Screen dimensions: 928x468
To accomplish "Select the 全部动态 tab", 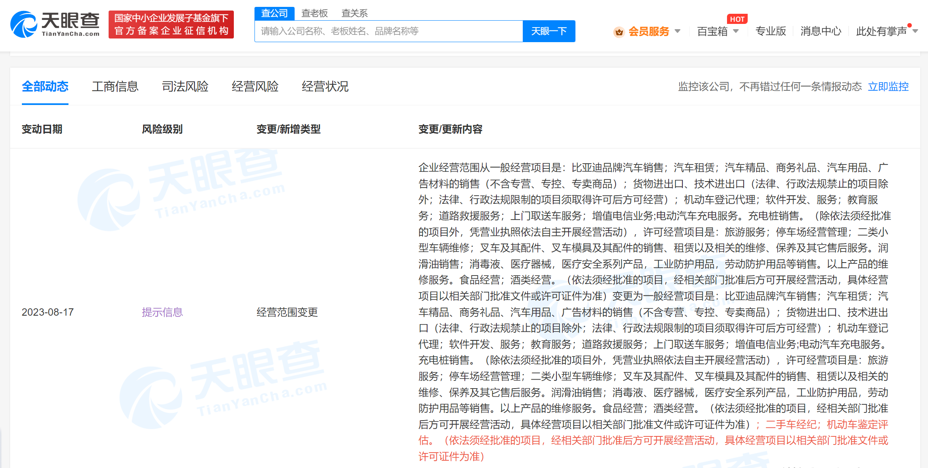I will (45, 86).
